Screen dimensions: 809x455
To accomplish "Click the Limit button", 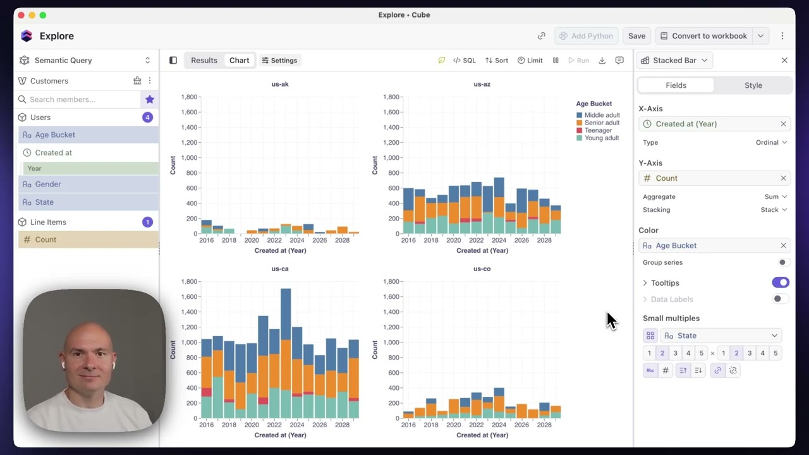I will point(530,61).
